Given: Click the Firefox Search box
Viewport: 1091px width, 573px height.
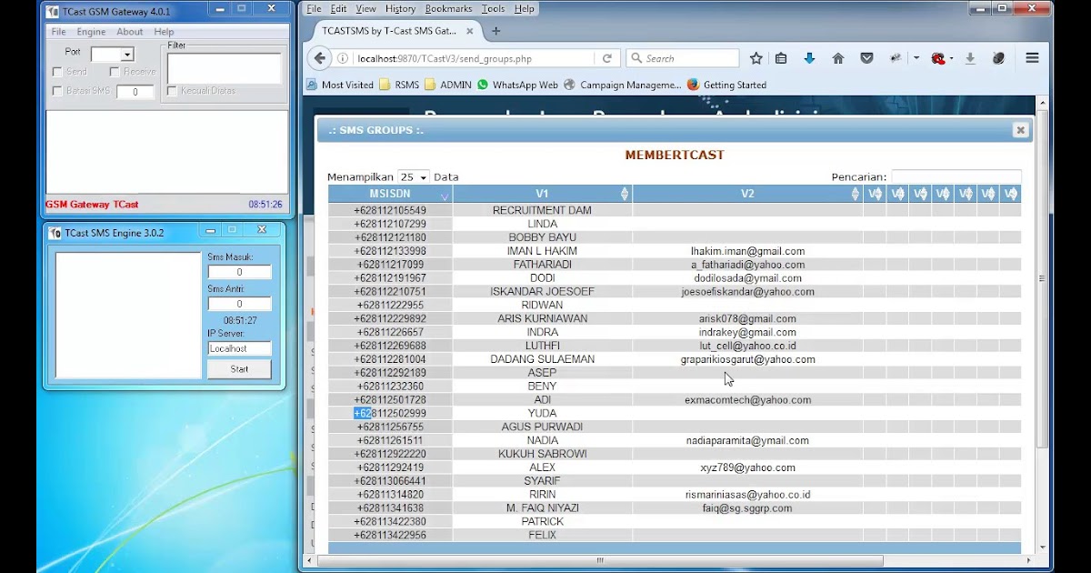Looking at the screenshot, I should [682, 58].
